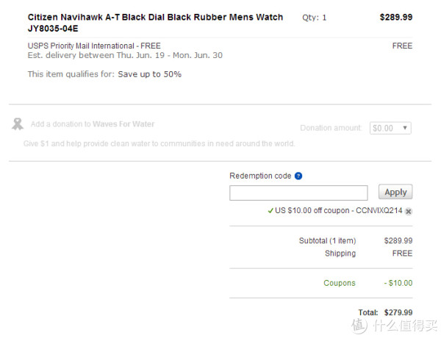Viewport: 441px width, 338px height.
Task: Click the Qty: 1 label
Action: (314, 18)
